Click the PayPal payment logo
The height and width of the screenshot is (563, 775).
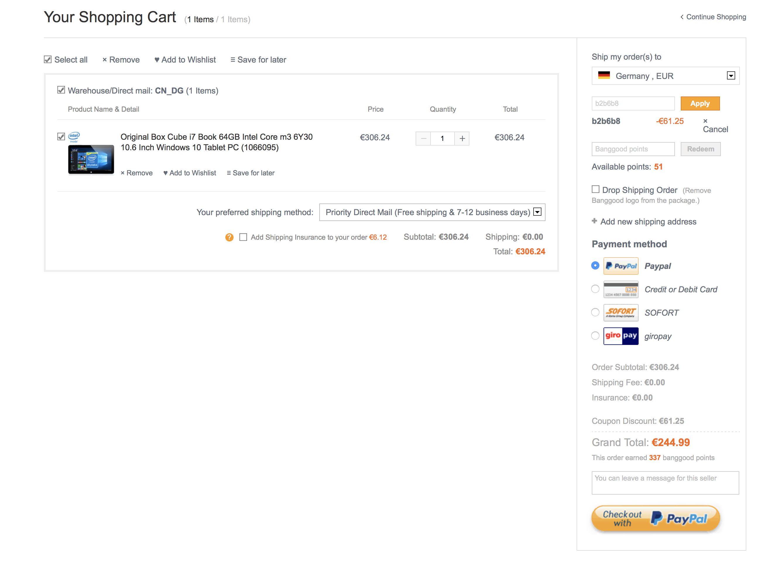click(x=620, y=266)
